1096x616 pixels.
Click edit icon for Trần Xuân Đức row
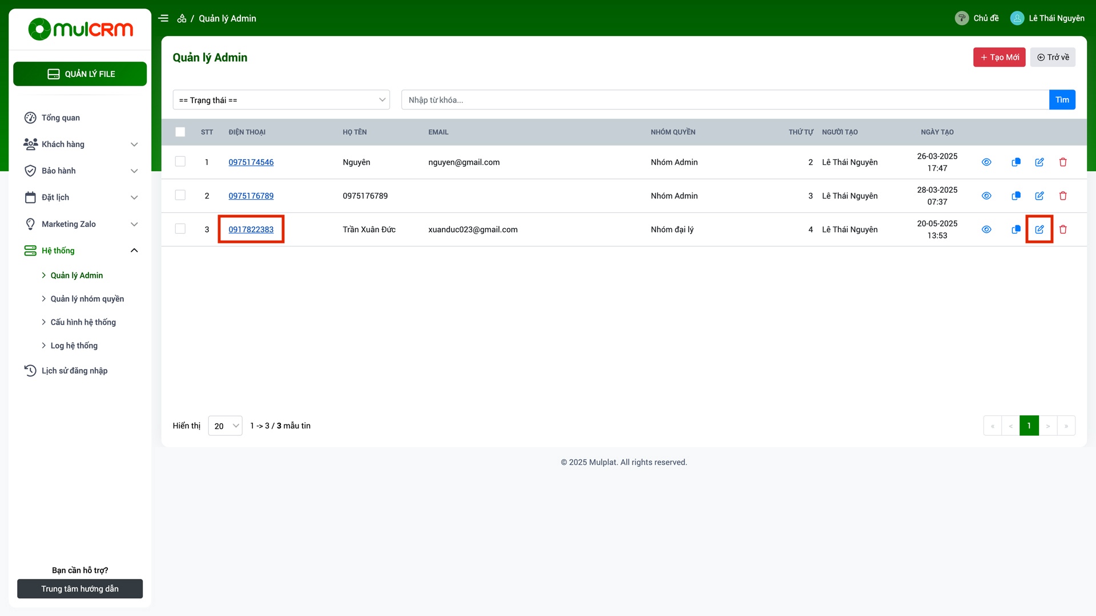pyautogui.click(x=1039, y=229)
